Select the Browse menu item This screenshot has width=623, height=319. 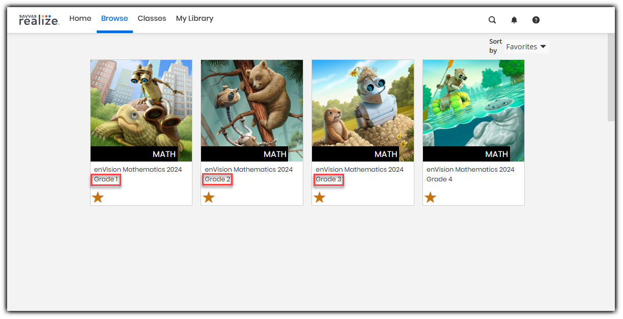(x=114, y=18)
